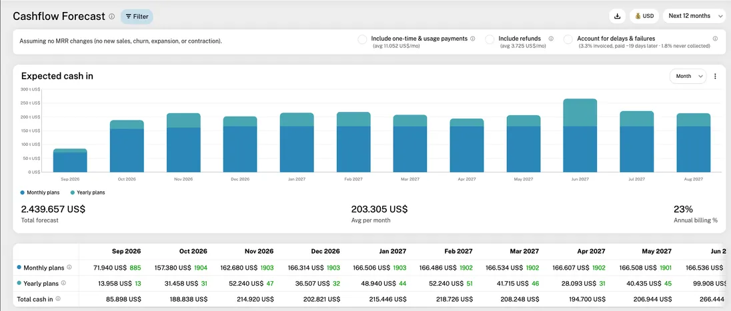Click the Mar 2027 table column header
731x311 pixels.
(524, 251)
